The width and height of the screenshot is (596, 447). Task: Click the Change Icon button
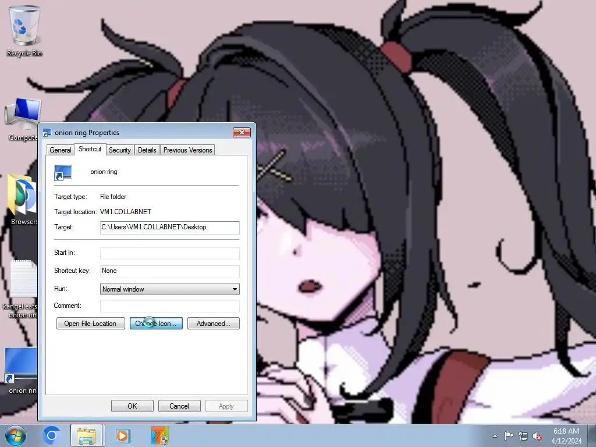coord(156,324)
